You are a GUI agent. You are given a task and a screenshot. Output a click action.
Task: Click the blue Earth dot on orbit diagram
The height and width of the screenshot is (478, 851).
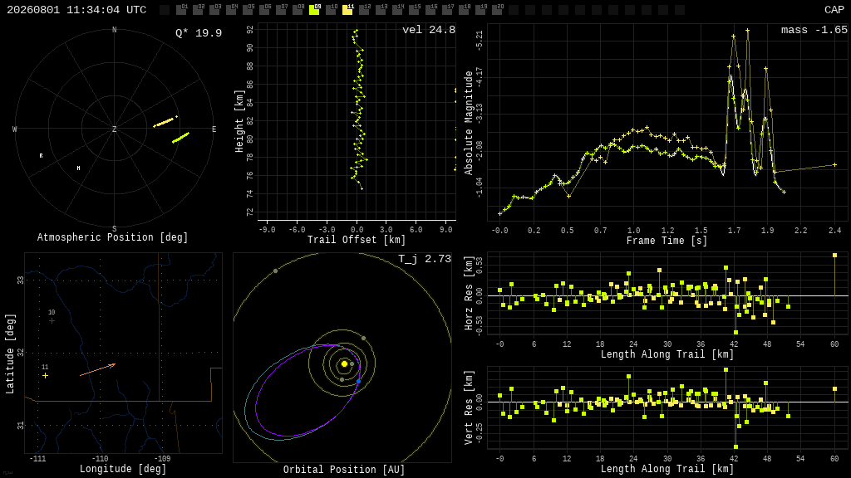(359, 382)
